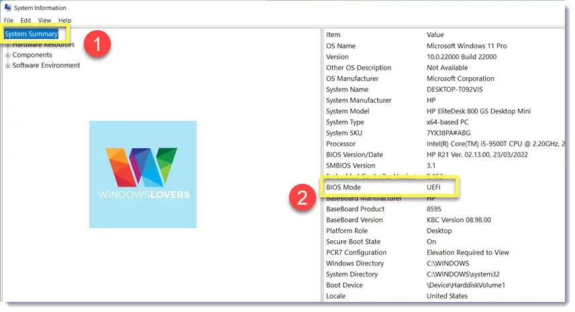Open the View menu
The image size is (575, 312).
coord(45,21)
